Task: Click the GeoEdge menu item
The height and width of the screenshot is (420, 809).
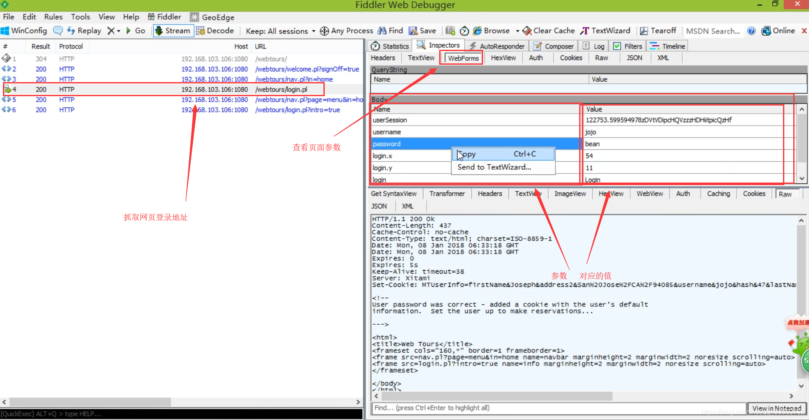Action: coord(212,17)
